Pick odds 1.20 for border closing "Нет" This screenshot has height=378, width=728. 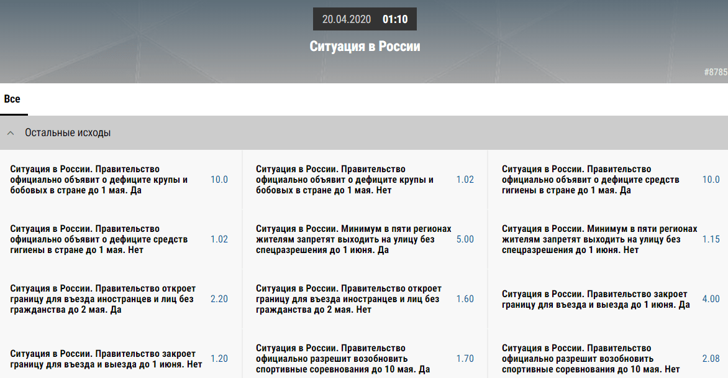pyautogui.click(x=219, y=359)
